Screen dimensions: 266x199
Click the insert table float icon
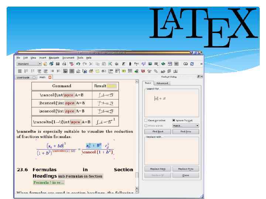[72, 71]
